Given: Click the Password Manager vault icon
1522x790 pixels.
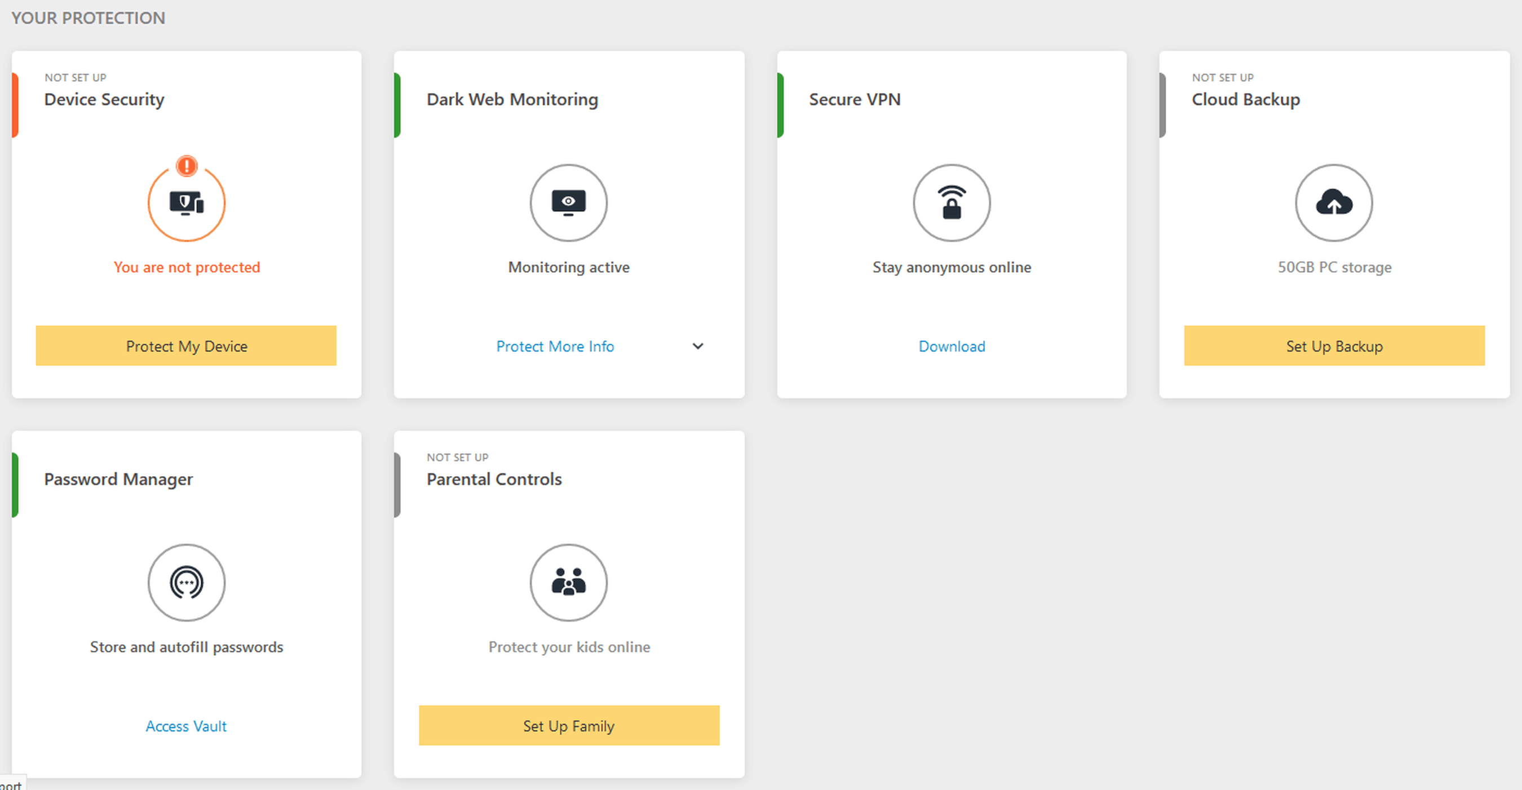Looking at the screenshot, I should (186, 582).
